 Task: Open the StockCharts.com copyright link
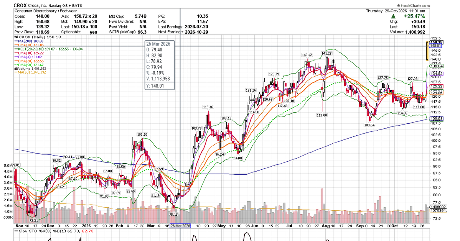point(413,6)
